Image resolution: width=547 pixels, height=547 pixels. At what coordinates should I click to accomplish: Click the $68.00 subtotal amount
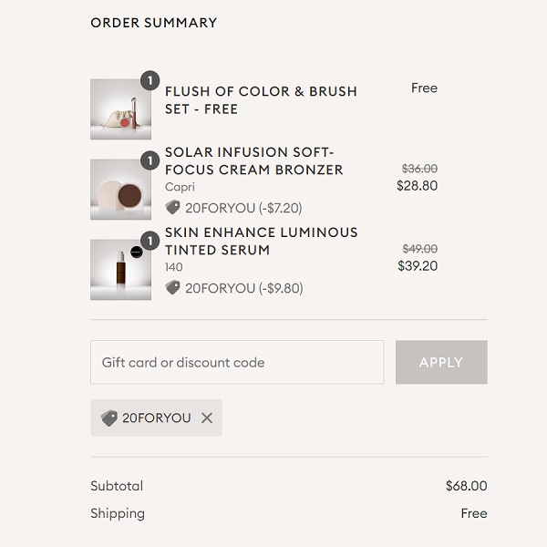tap(466, 486)
